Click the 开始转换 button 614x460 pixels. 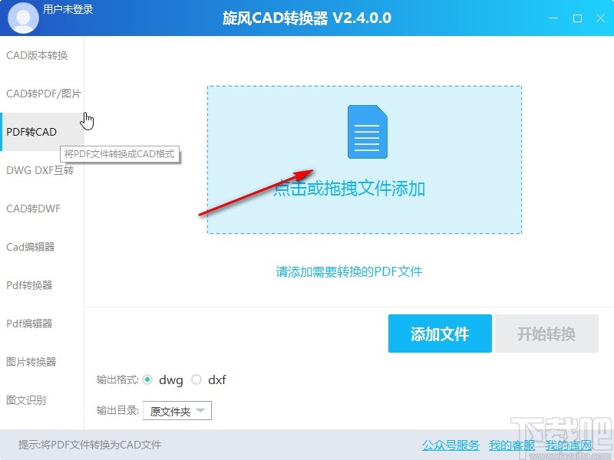(547, 333)
